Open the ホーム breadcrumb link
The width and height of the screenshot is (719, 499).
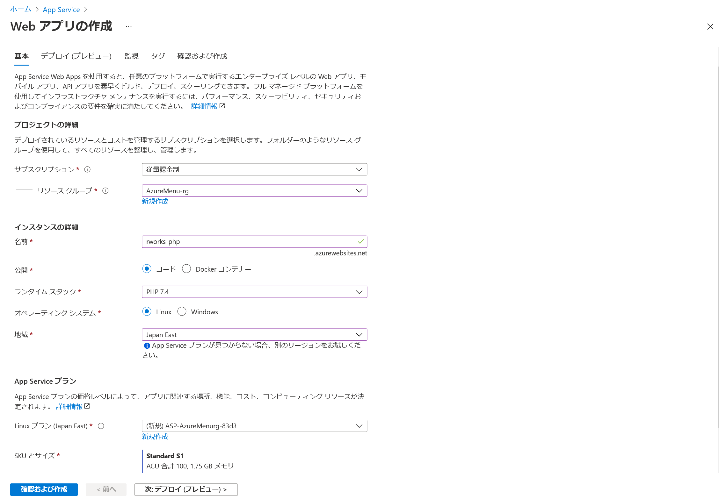coord(21,9)
